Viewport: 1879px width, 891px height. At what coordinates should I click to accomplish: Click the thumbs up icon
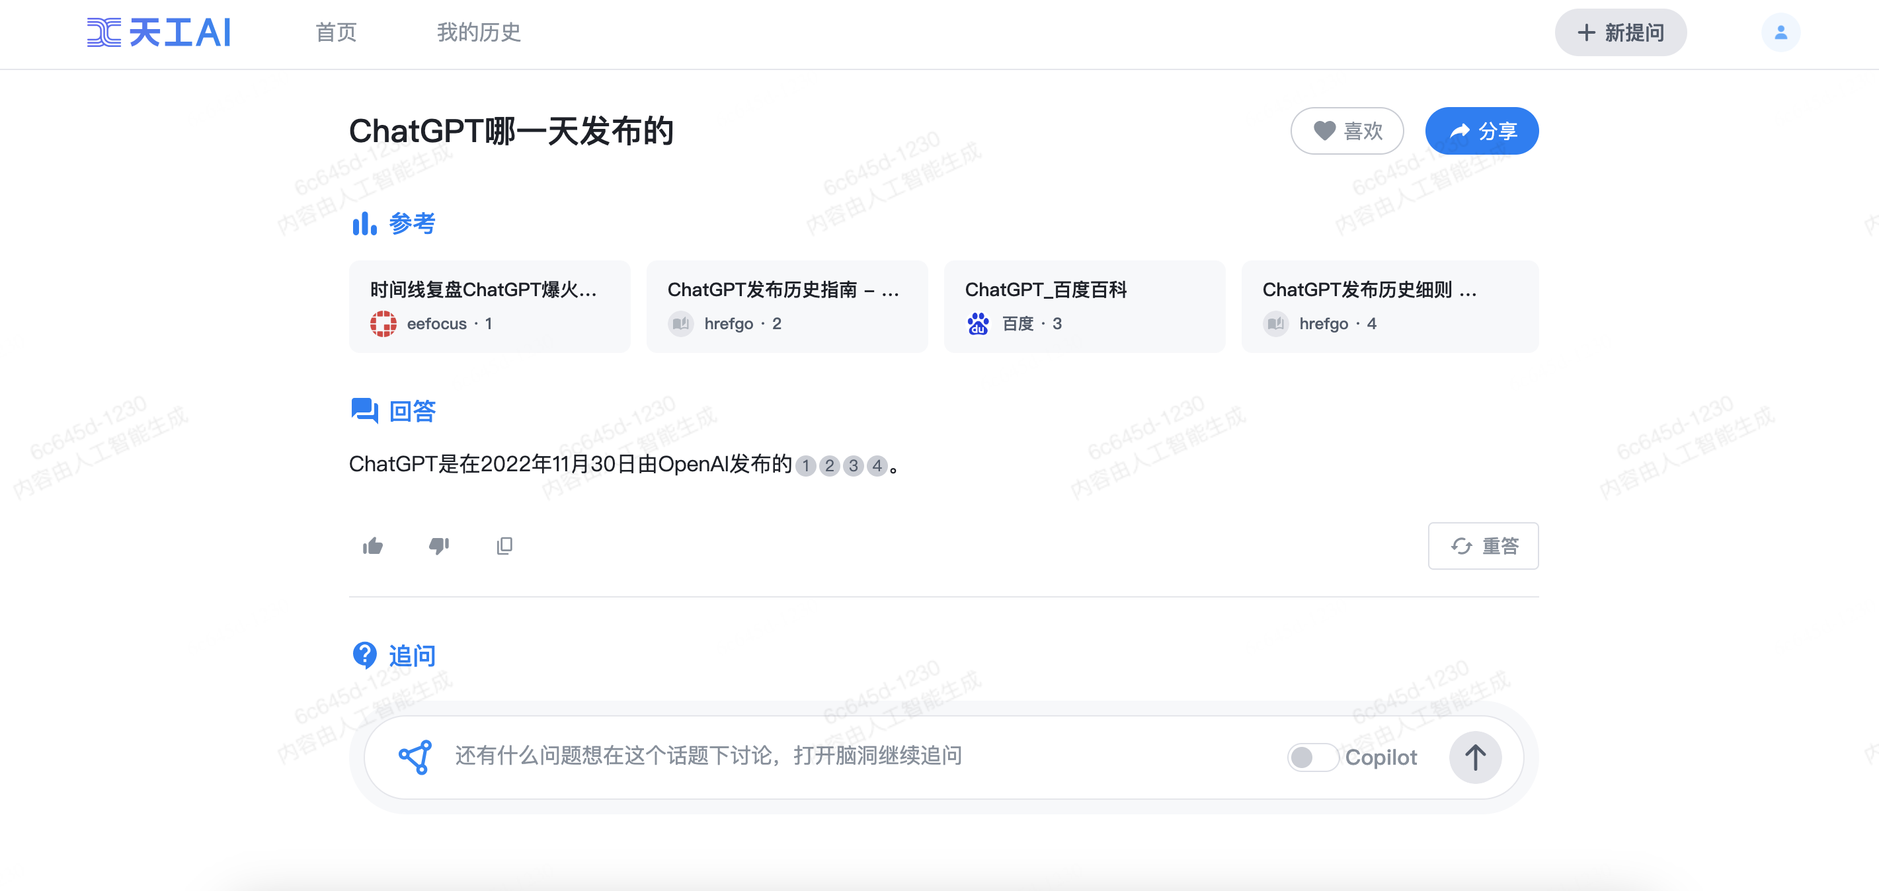point(373,546)
